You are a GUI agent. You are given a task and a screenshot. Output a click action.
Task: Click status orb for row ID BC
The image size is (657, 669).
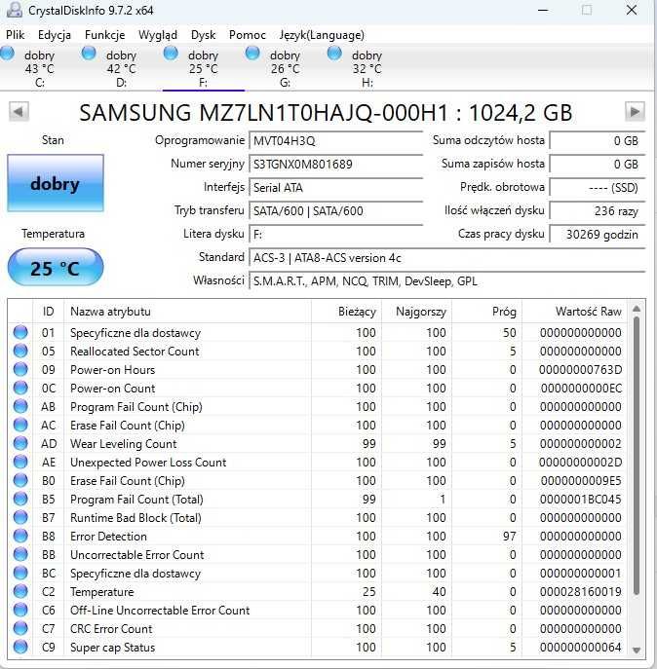(x=20, y=573)
